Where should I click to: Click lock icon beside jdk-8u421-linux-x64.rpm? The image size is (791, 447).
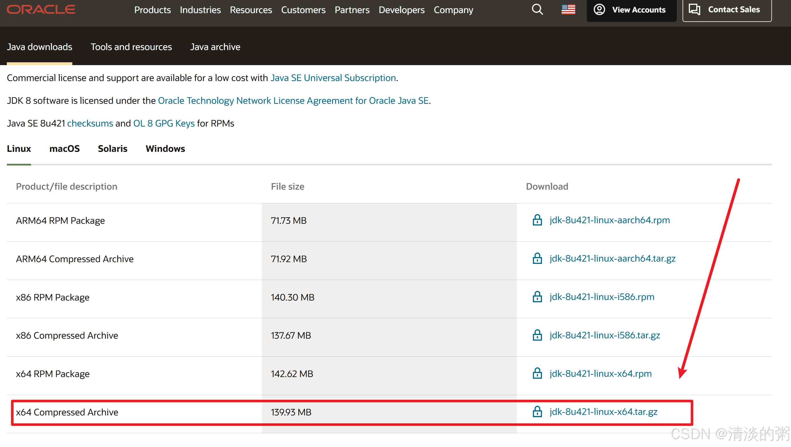[537, 374]
